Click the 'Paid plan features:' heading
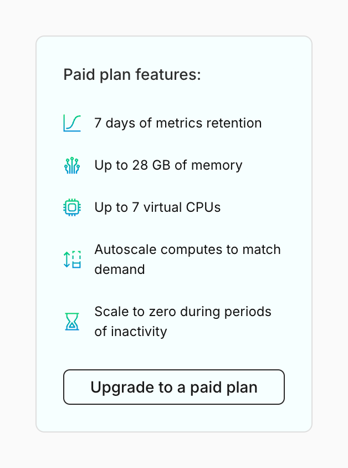This screenshot has width=348, height=468. [x=133, y=74]
